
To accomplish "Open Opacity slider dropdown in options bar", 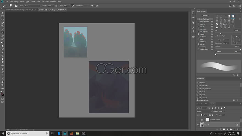I will 53,6.
